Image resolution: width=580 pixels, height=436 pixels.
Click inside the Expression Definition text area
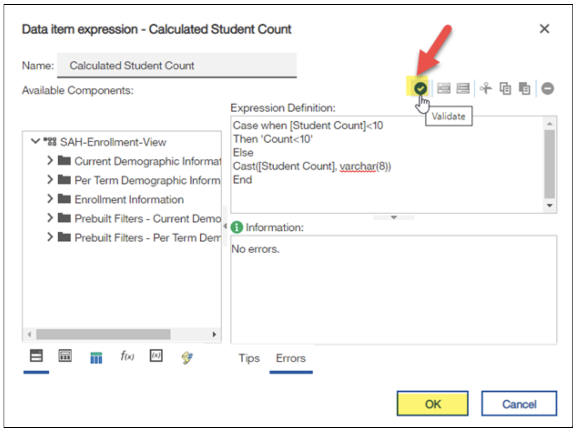coord(388,164)
